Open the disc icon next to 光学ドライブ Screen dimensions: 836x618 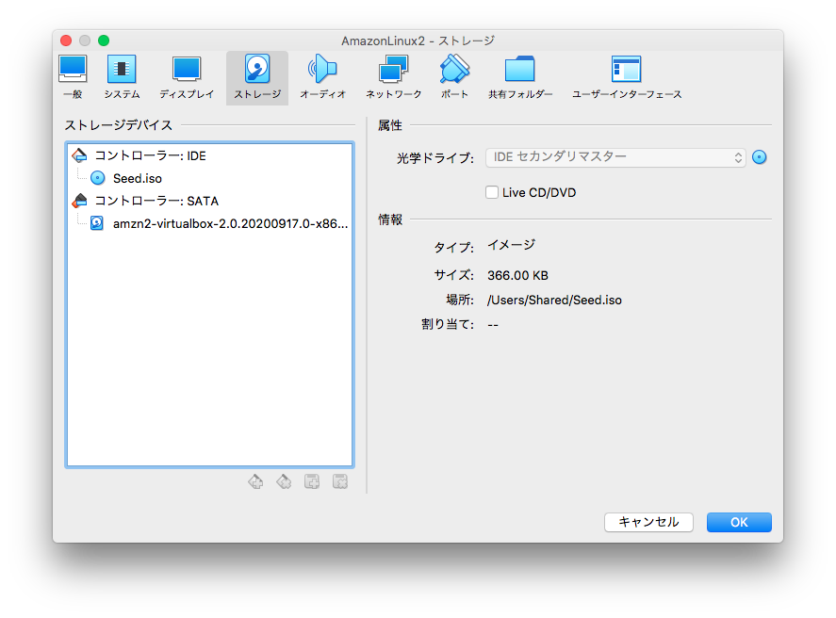(760, 157)
